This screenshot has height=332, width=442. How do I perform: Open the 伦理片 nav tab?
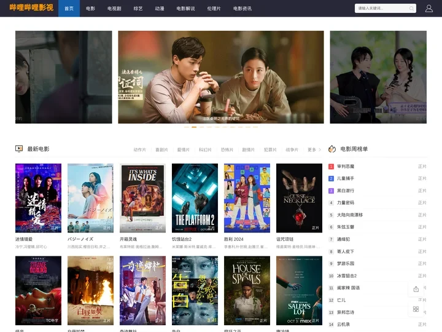coord(214,9)
